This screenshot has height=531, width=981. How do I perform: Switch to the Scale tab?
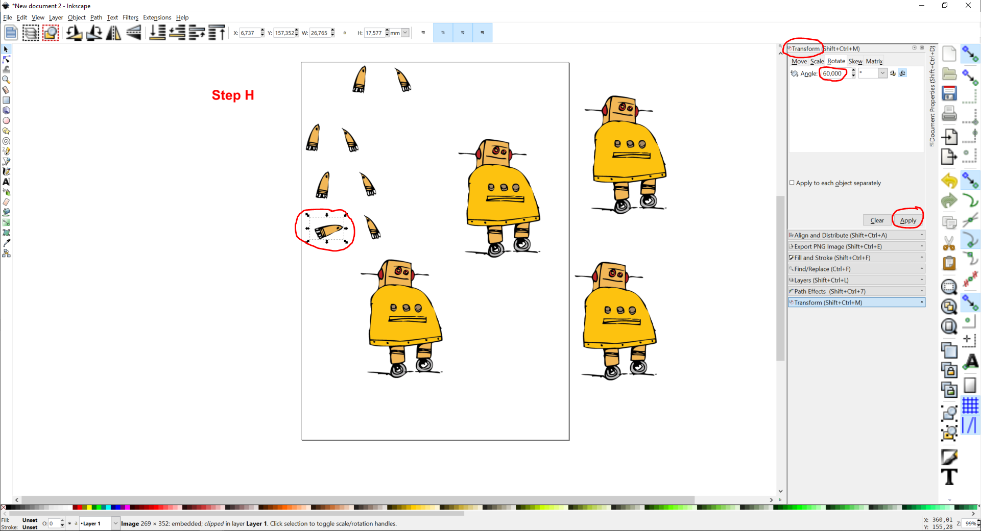(817, 61)
